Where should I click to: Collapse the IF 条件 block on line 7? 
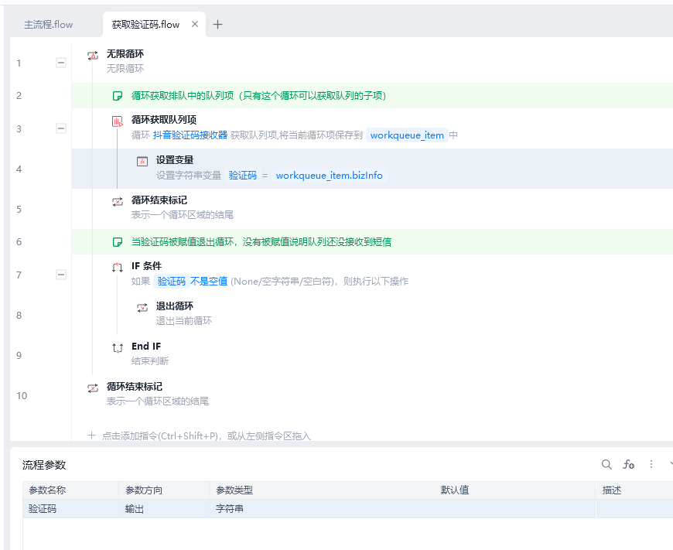[x=61, y=275]
